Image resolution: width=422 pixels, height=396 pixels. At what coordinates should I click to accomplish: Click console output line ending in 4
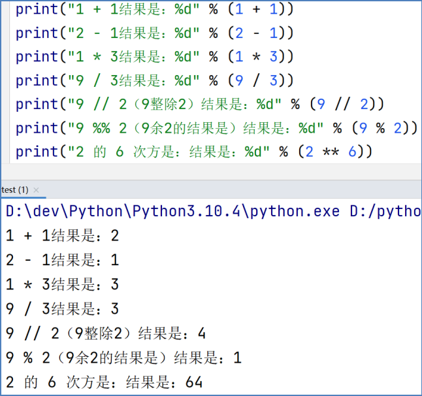point(106,333)
